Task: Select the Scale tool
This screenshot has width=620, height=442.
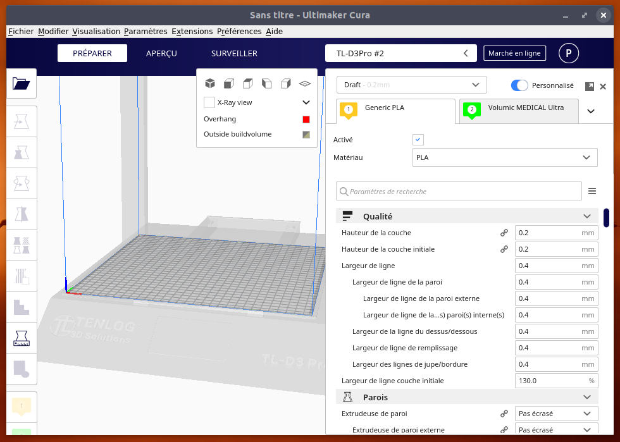Action: (x=22, y=152)
